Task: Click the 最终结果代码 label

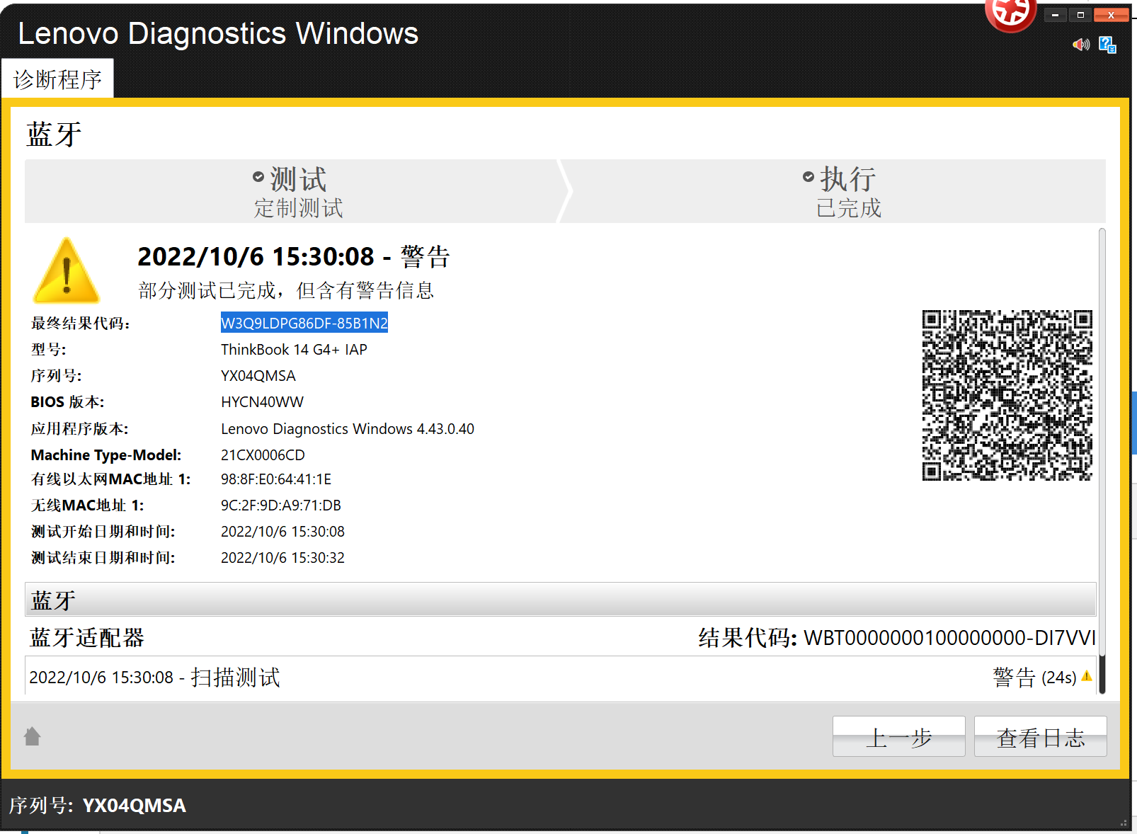Action: pos(81,323)
